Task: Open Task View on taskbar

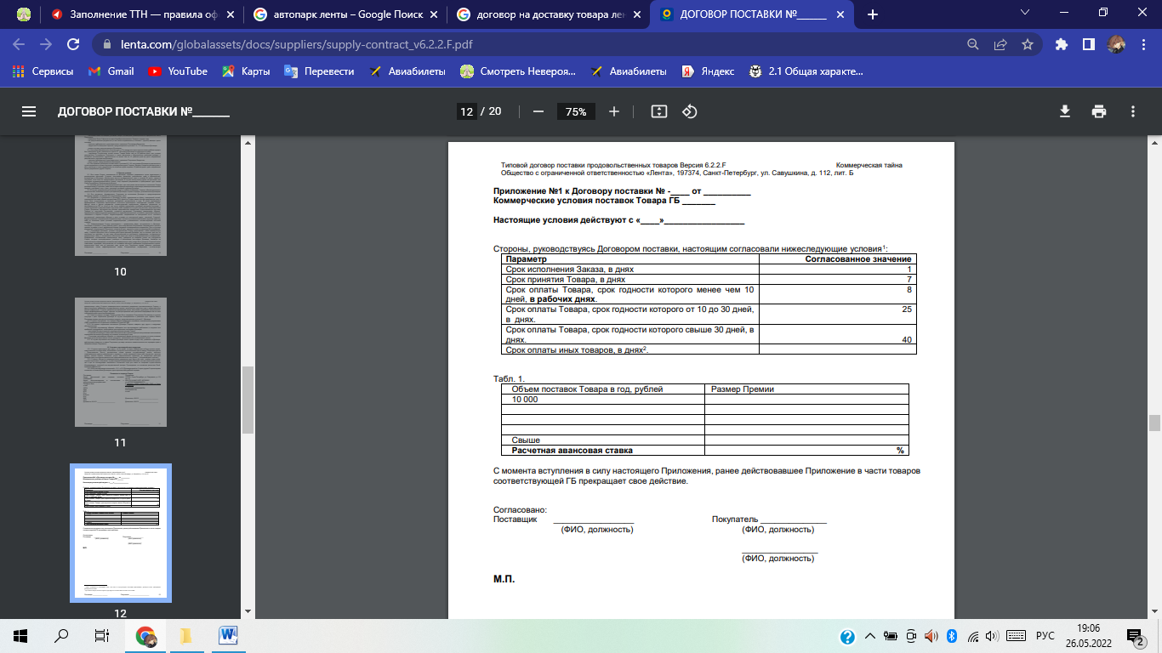Action: point(102,636)
